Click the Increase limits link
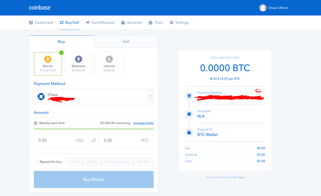Screen dimensions: 321x196 click(x=143, y=123)
